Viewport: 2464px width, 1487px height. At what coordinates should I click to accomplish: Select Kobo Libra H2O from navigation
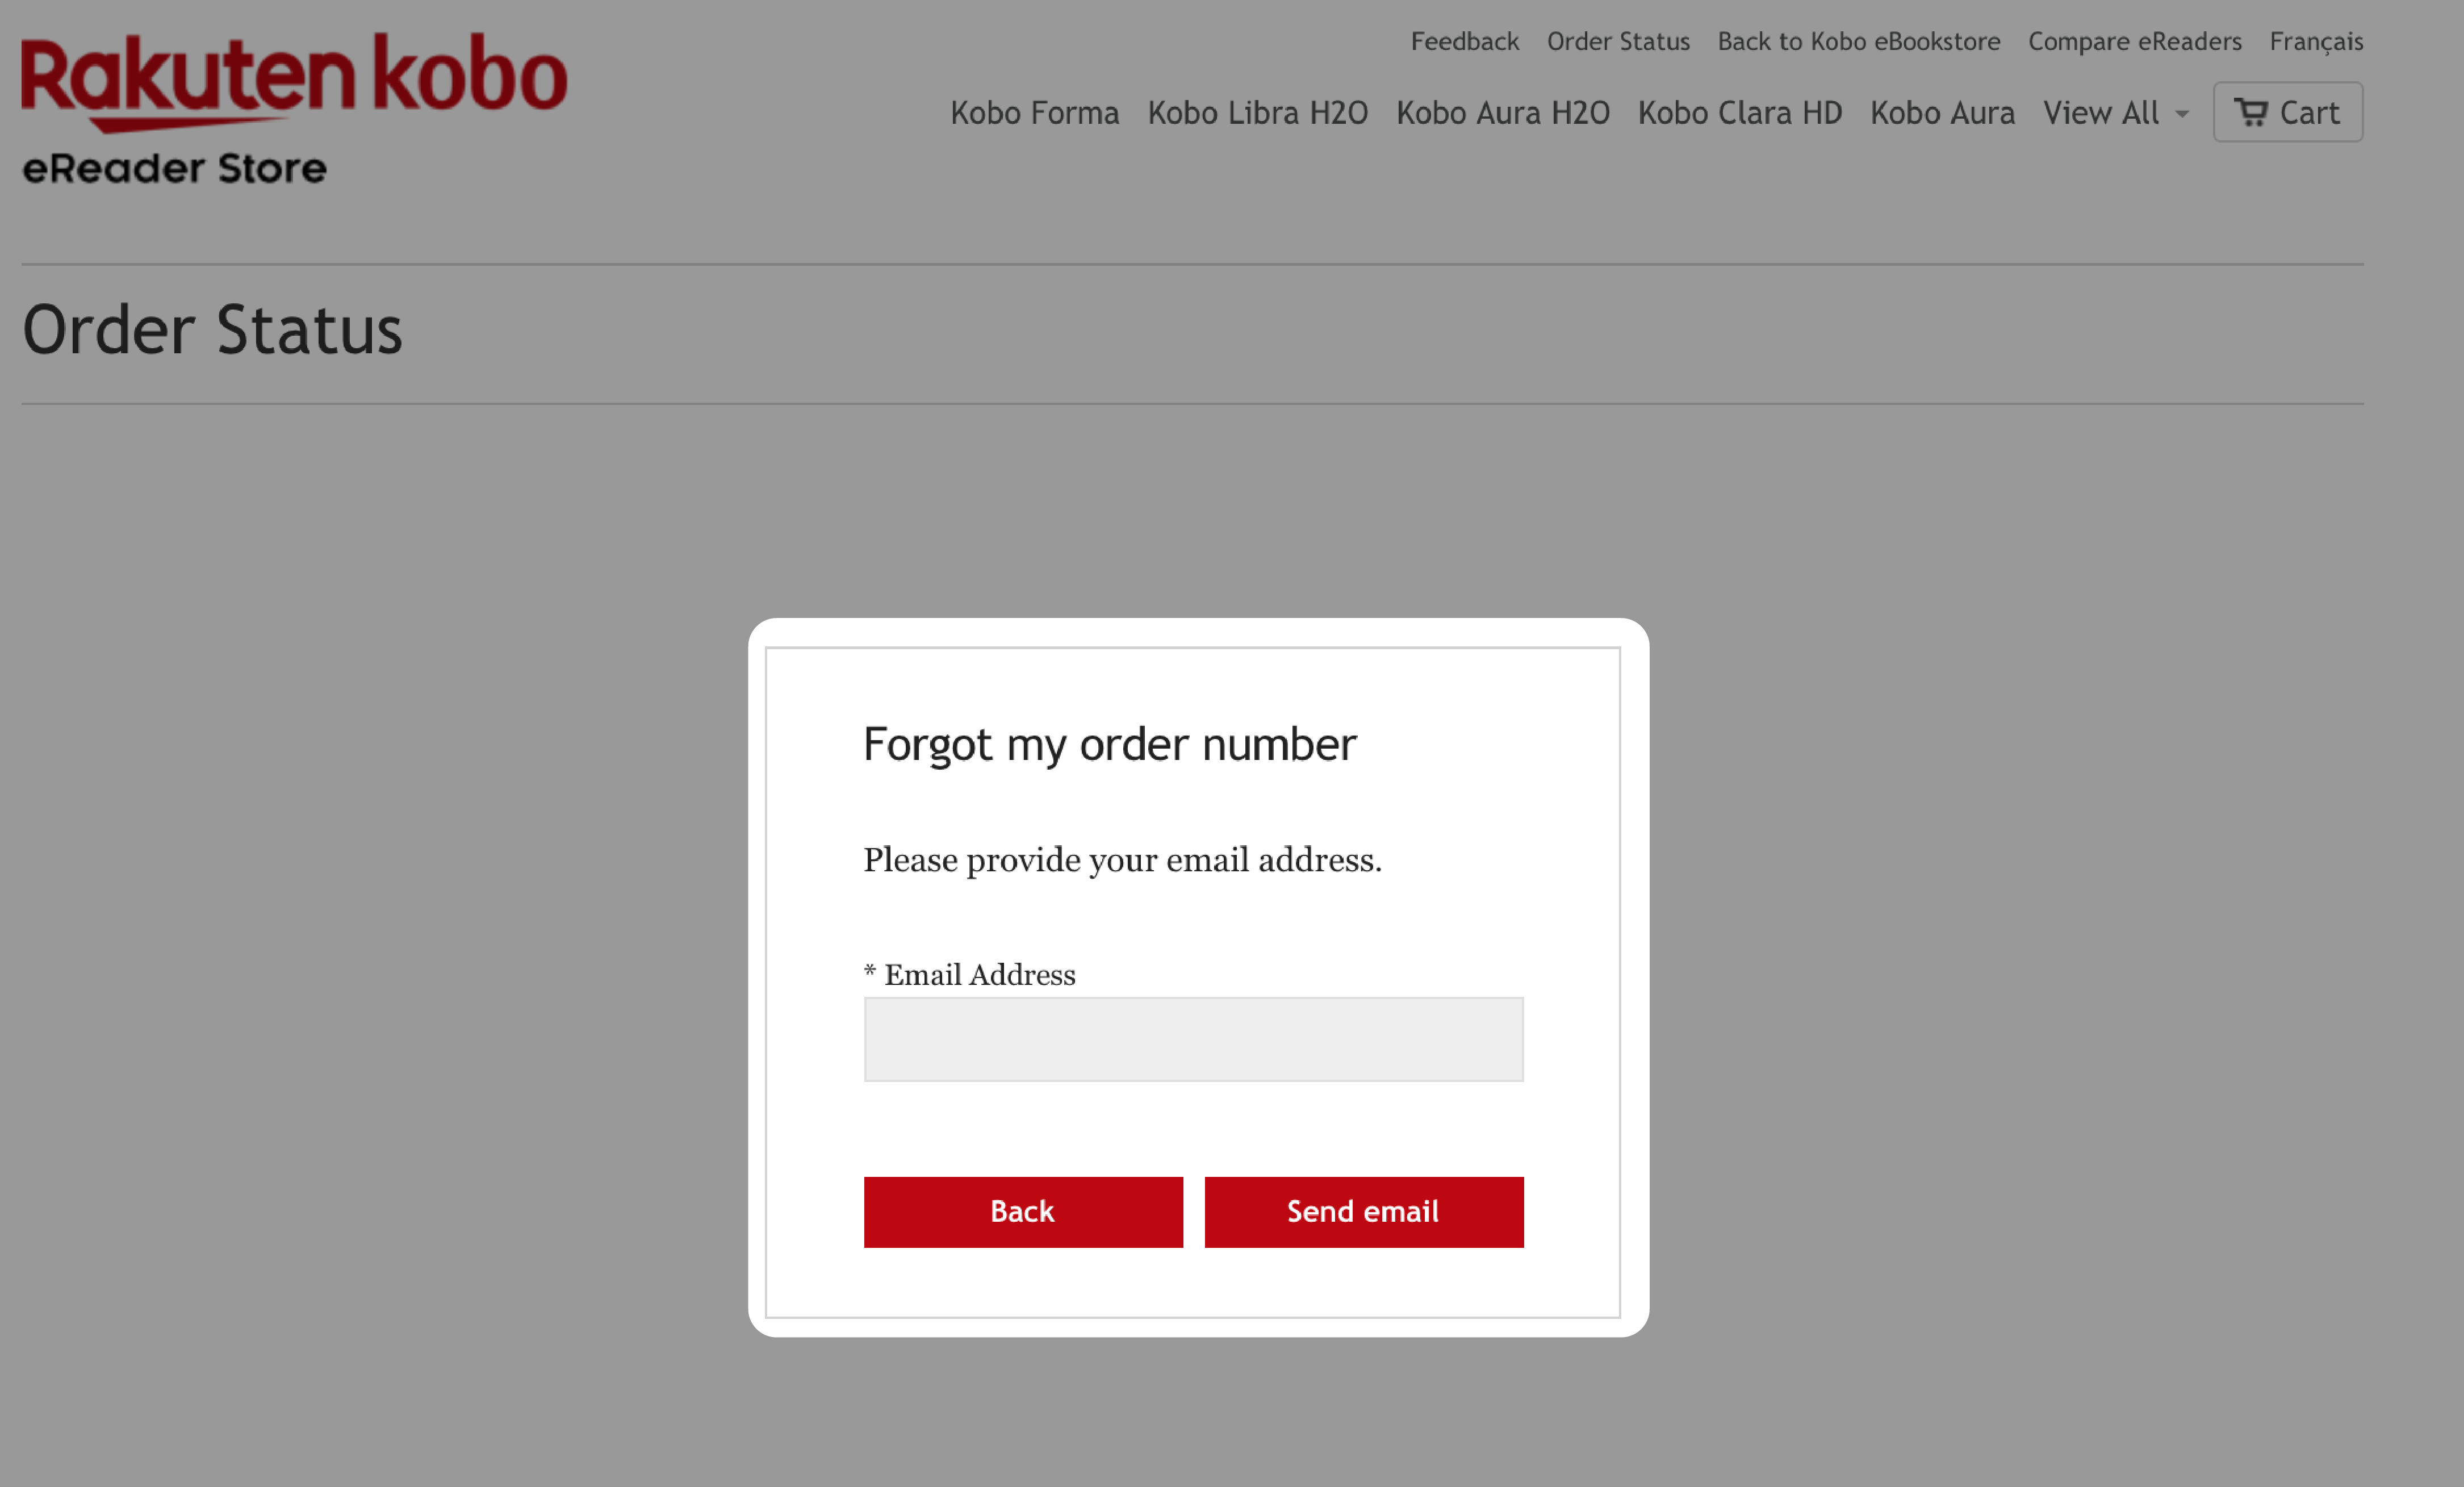[x=1257, y=111]
